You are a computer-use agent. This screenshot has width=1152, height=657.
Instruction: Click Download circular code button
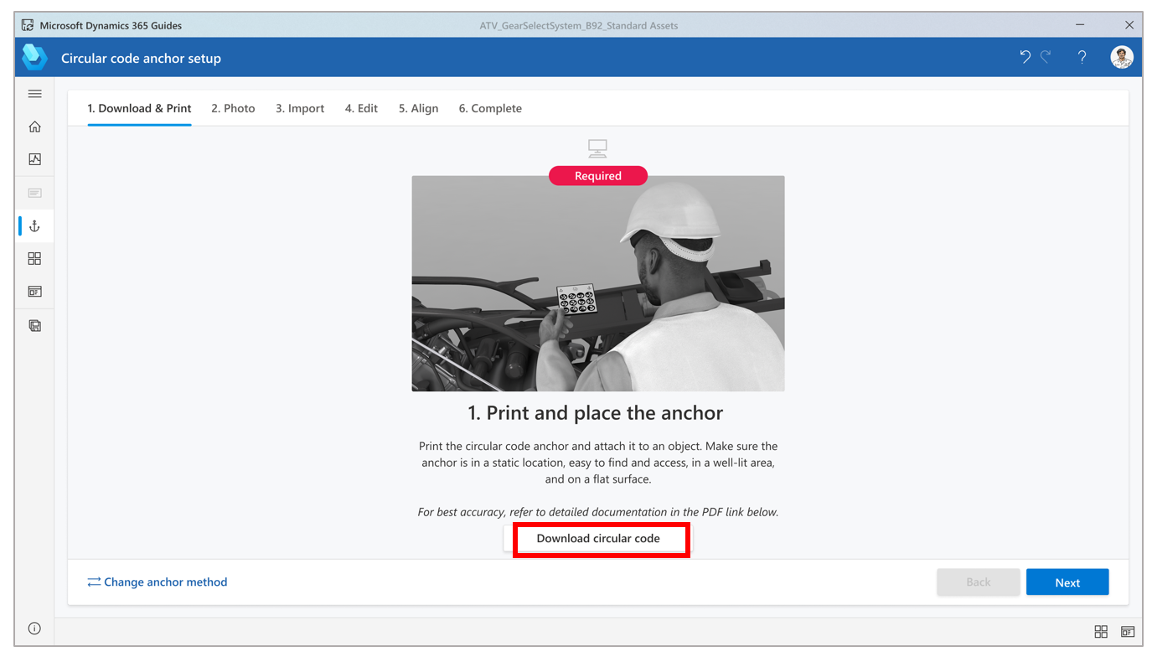(598, 539)
